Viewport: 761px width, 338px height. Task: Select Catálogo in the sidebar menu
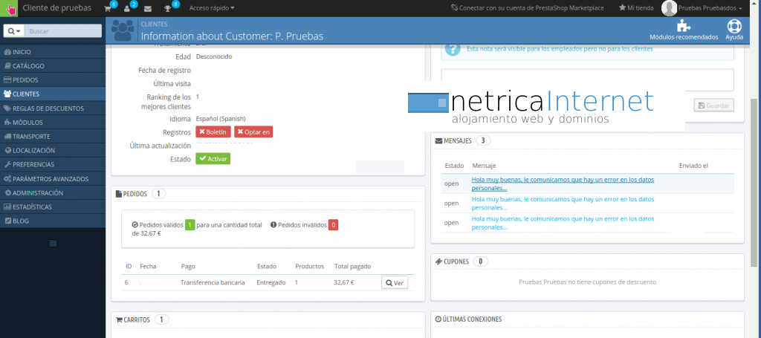point(28,66)
